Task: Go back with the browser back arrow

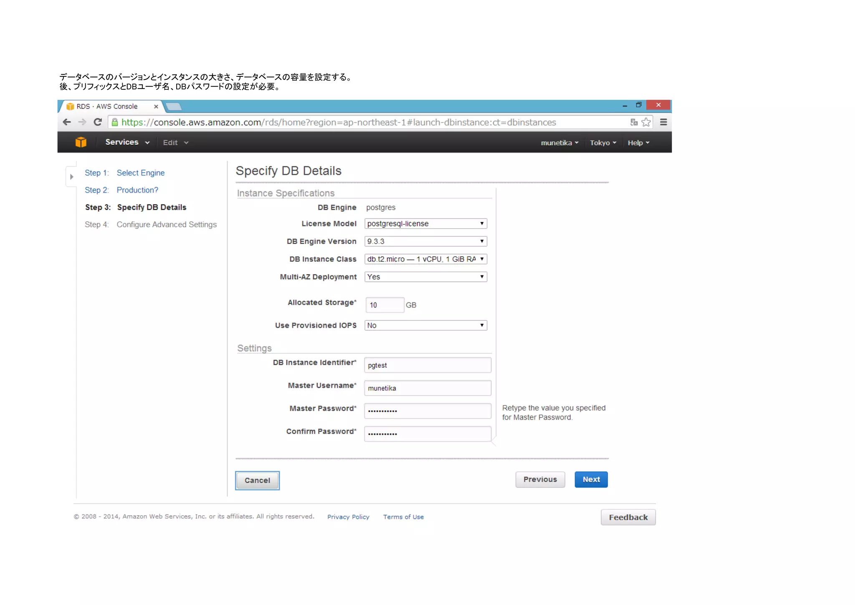Action: click(67, 122)
